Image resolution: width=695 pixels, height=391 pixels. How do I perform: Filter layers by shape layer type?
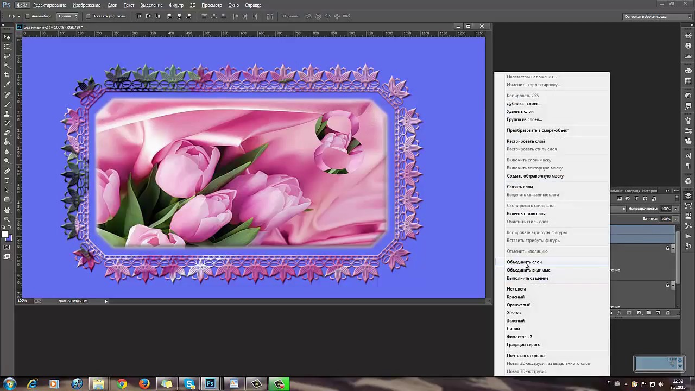[x=645, y=199]
